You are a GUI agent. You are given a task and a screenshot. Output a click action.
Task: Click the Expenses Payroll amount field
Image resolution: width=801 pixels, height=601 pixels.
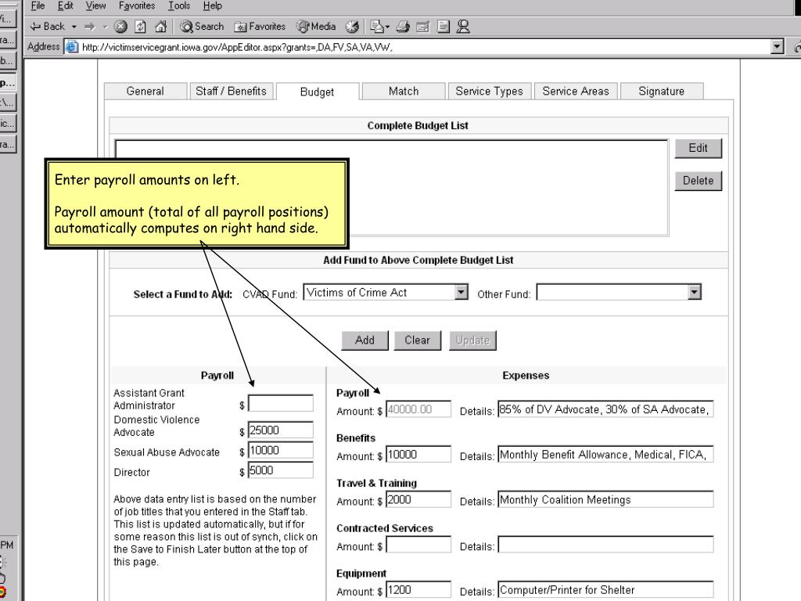[418, 409]
